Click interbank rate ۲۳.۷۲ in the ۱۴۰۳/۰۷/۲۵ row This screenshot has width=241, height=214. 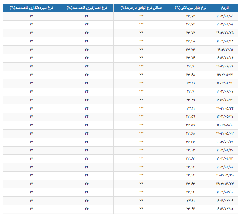click(191, 33)
